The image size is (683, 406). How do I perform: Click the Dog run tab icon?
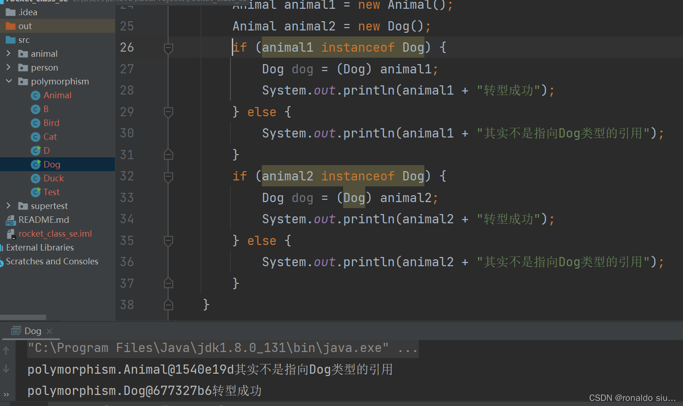(x=16, y=330)
